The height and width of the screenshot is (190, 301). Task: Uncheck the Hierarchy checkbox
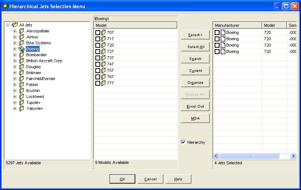tap(183, 142)
